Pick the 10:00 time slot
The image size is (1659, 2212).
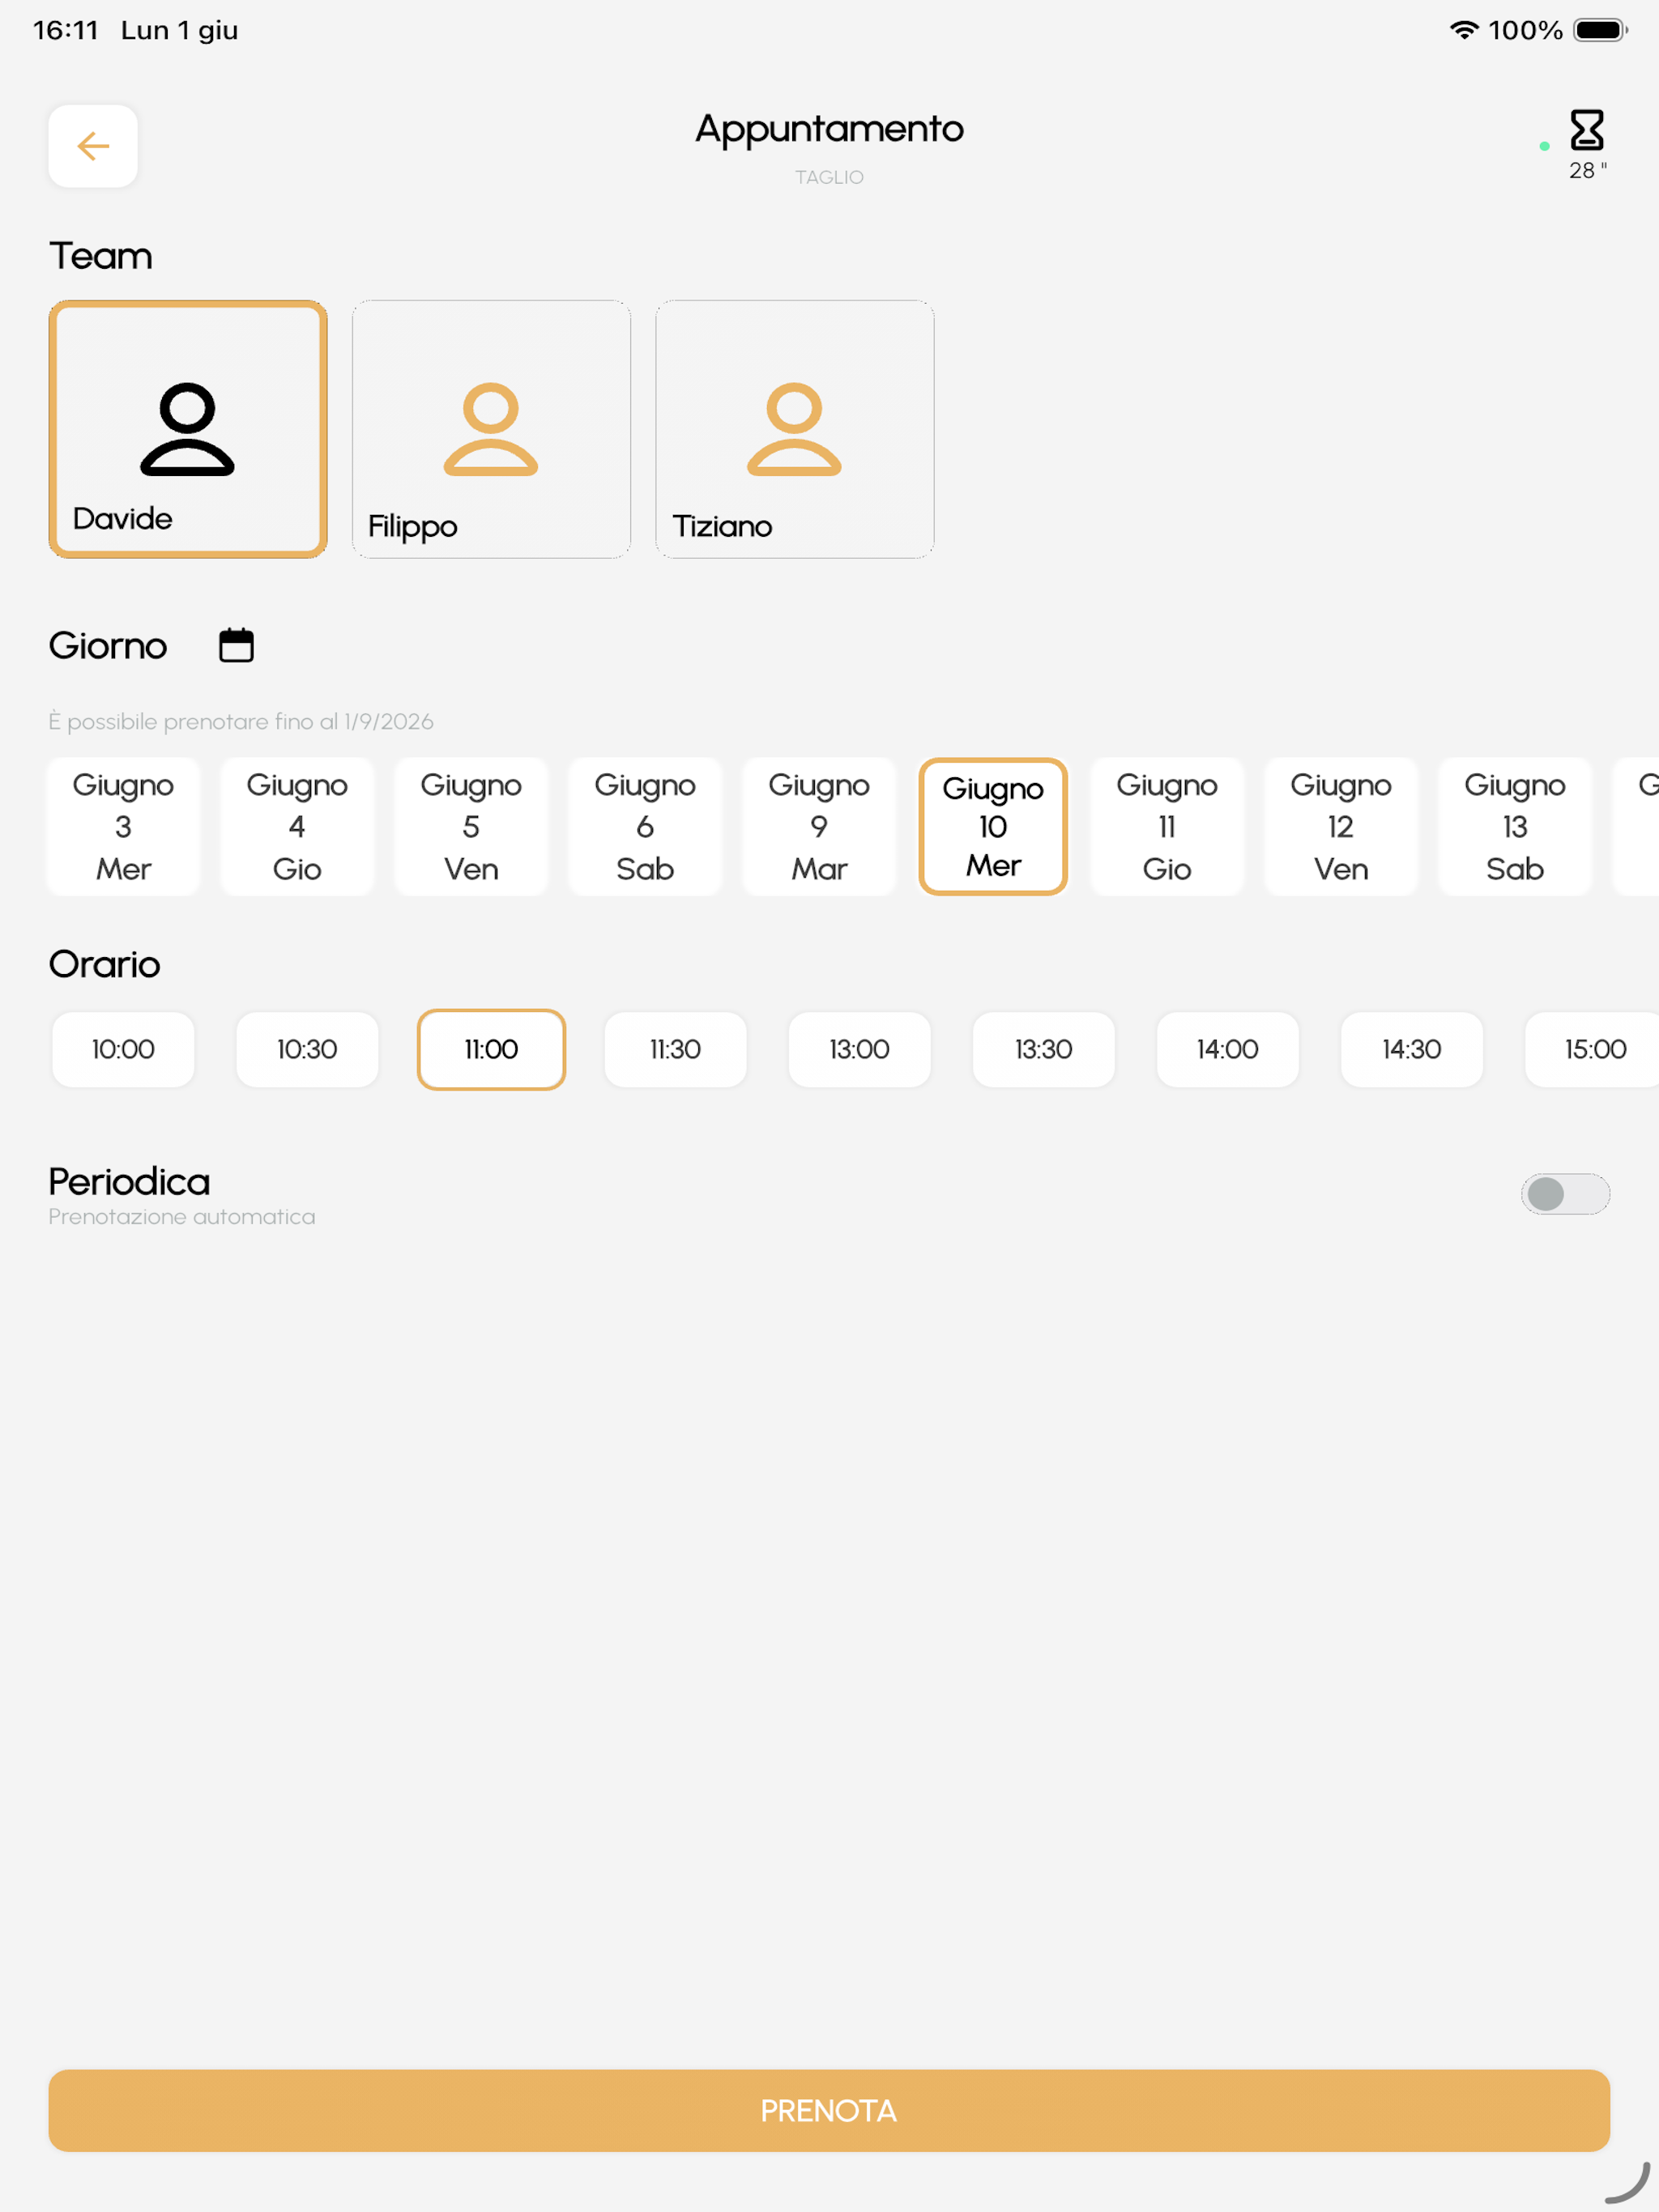click(x=123, y=1049)
